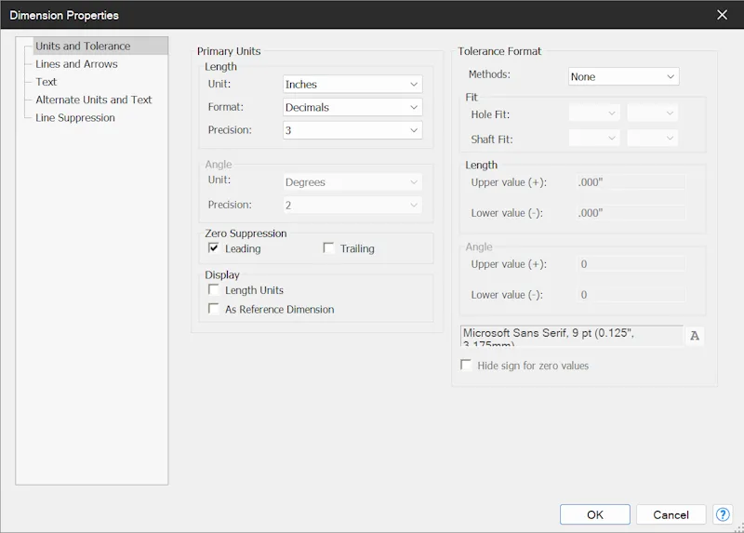Tick the Length Units display checkbox

pyautogui.click(x=214, y=289)
